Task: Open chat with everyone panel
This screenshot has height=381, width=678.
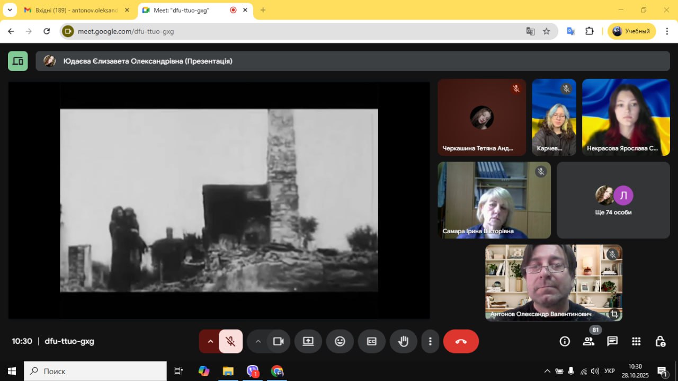Action: point(612,341)
